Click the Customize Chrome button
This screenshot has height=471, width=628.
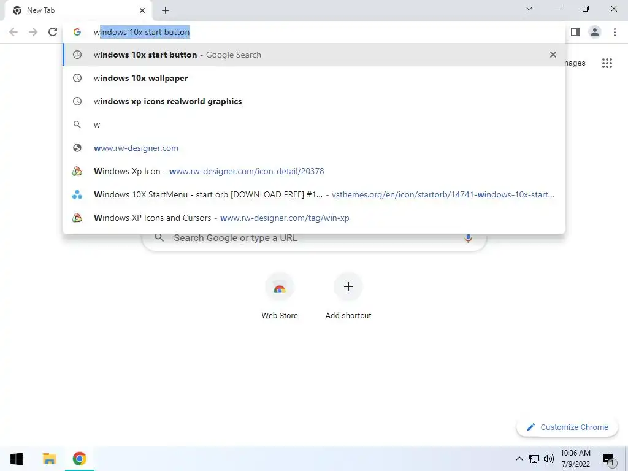point(567,427)
